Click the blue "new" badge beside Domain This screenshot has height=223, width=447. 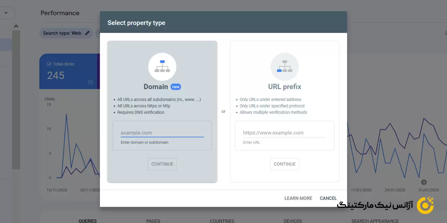point(175,87)
